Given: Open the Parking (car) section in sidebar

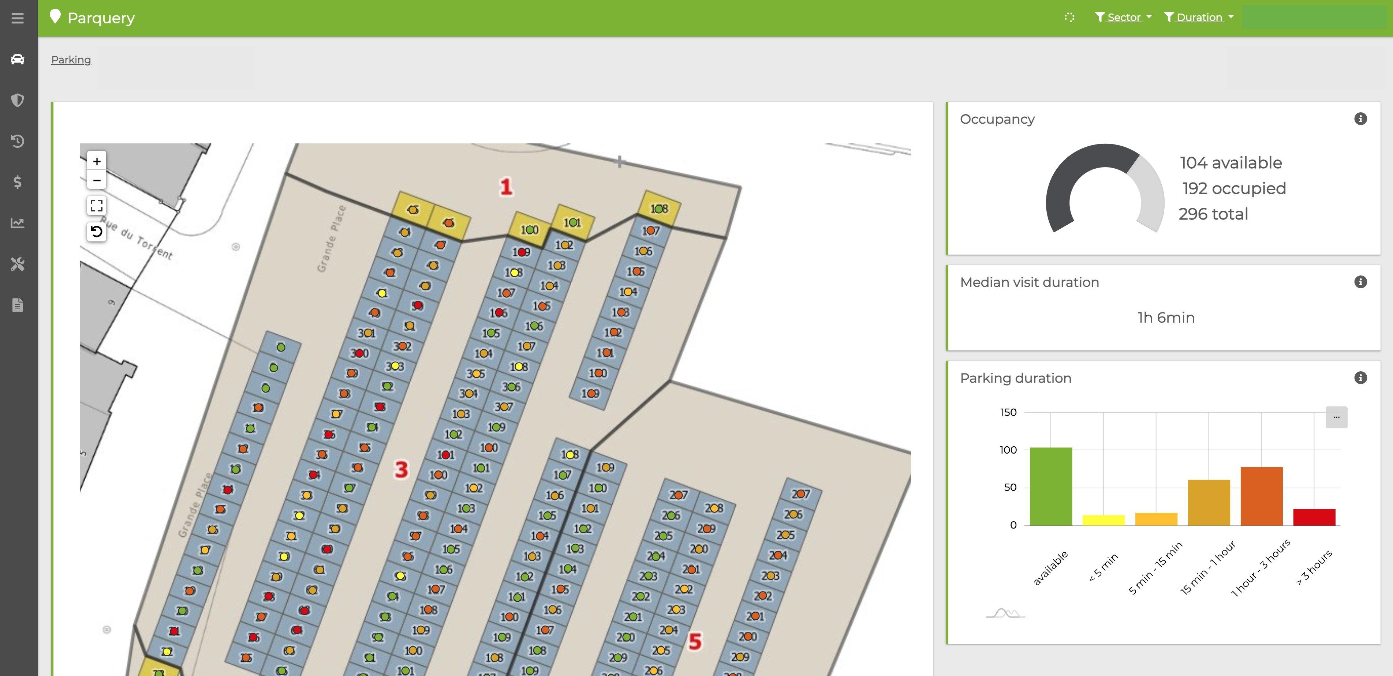Looking at the screenshot, I should tap(18, 59).
